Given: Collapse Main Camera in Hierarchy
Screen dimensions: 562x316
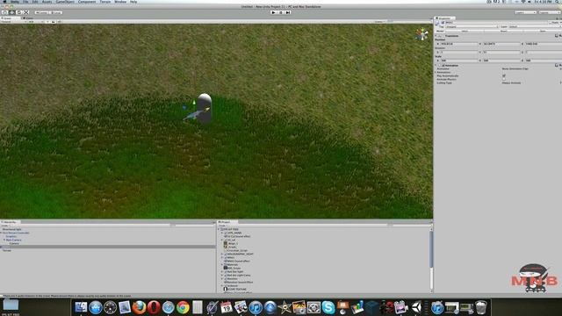Looking at the screenshot, I should [4, 240].
